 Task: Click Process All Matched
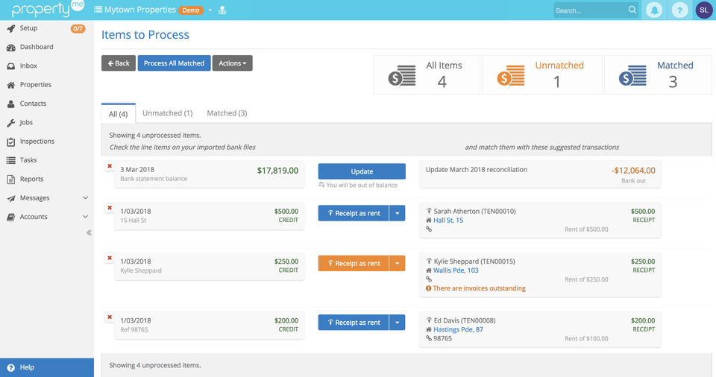tap(174, 63)
